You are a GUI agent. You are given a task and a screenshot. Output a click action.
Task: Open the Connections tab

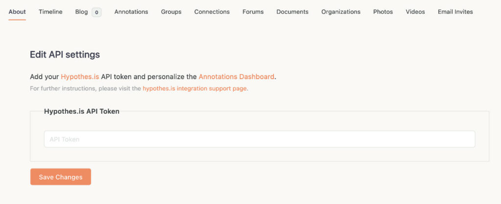(212, 12)
